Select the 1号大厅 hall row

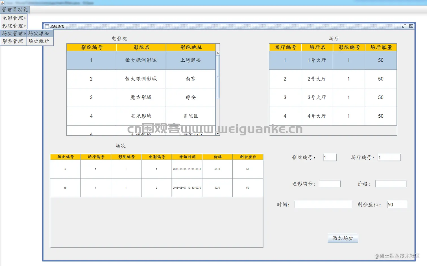333,60
